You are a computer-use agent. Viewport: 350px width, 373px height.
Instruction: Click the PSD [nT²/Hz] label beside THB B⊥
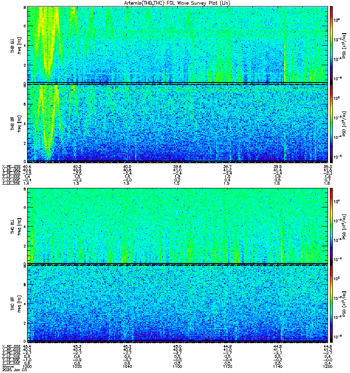(343, 46)
